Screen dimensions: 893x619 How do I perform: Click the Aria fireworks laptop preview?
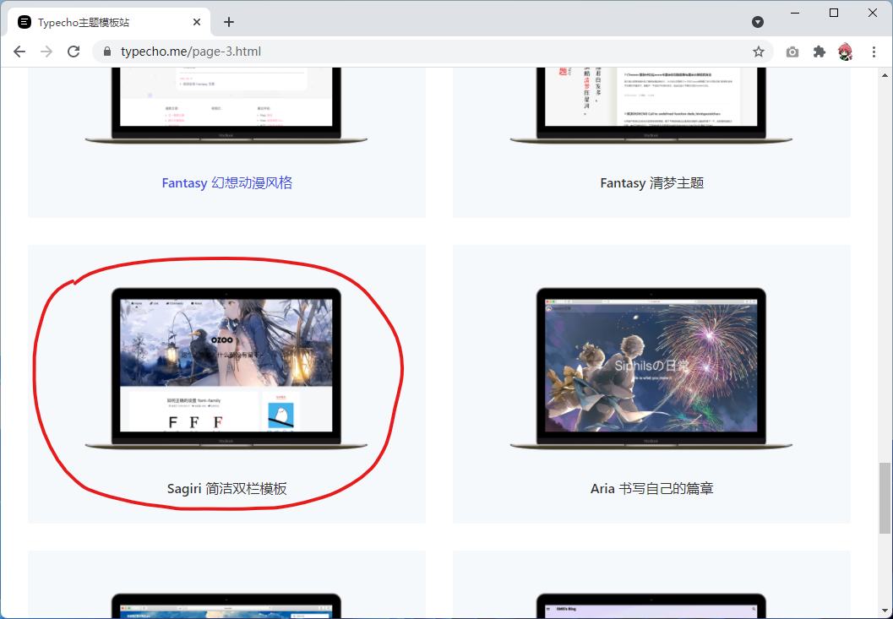point(651,368)
